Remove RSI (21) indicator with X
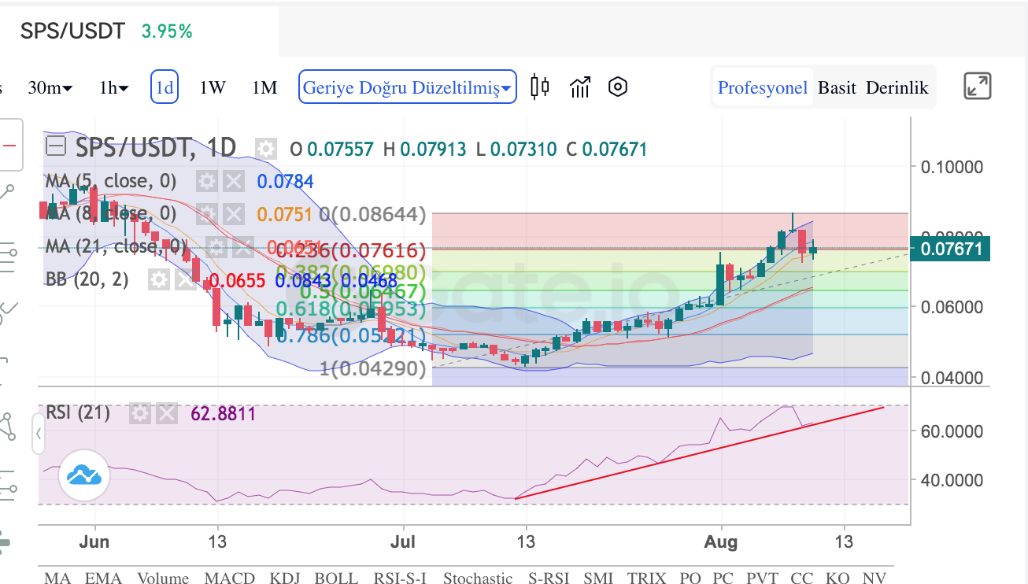Screen dimensions: 1028x584 pos(166,413)
